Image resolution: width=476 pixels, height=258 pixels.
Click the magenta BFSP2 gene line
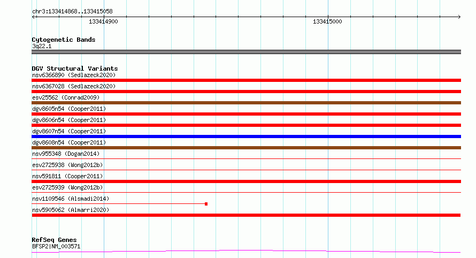(246, 251)
